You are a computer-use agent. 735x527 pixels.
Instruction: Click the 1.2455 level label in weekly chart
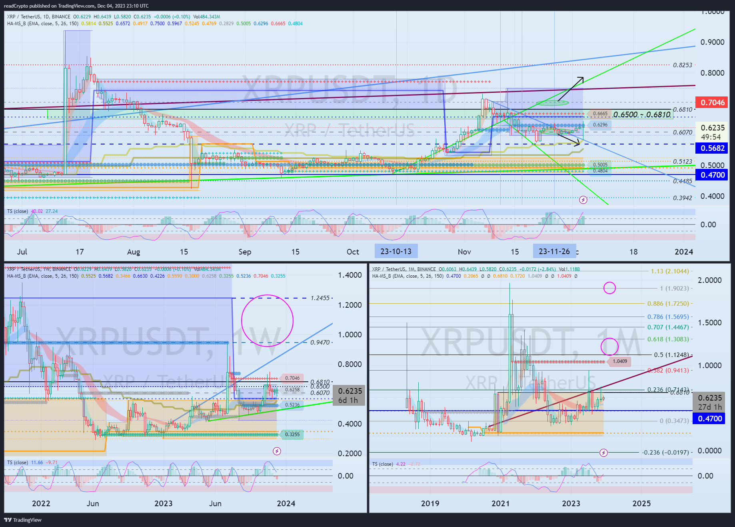click(x=320, y=298)
